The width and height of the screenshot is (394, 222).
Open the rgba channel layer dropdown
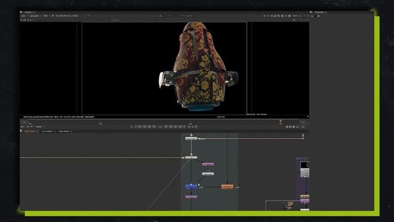[x=24, y=16]
